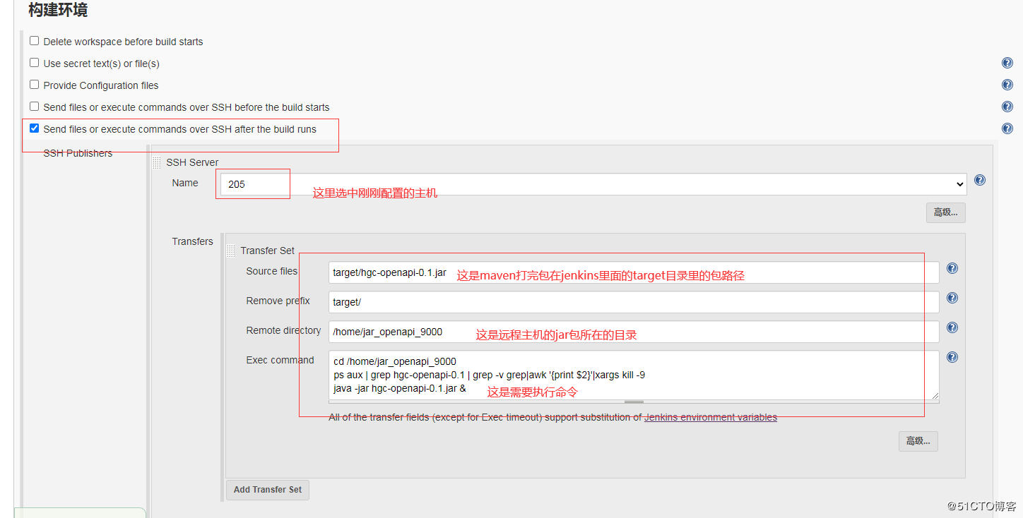
Task: Click the SSH Publishers label
Action: pos(78,153)
